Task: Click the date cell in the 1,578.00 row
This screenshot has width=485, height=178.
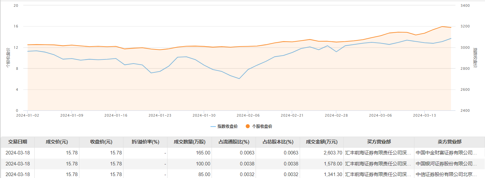Action: [x=17, y=164]
